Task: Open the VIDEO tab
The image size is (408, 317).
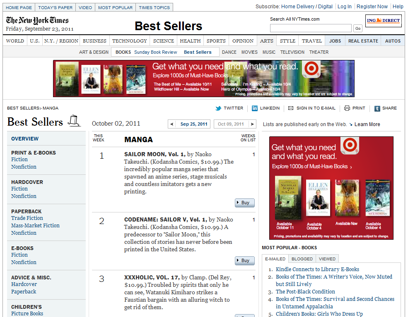Action: click(x=85, y=7)
